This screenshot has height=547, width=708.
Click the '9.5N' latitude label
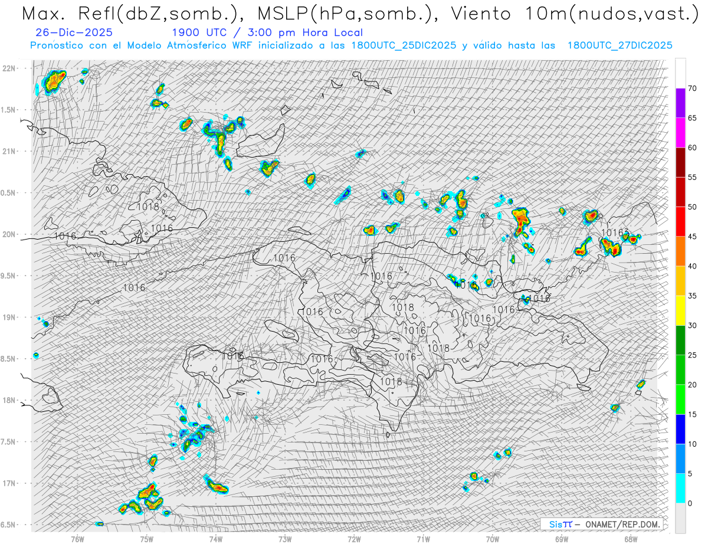coord(9,276)
